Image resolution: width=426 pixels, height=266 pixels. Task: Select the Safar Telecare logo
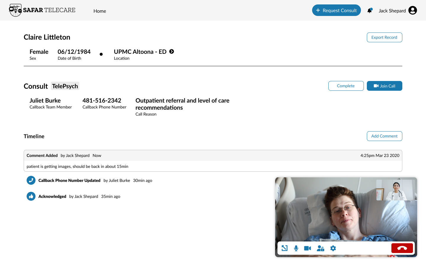[42, 10]
